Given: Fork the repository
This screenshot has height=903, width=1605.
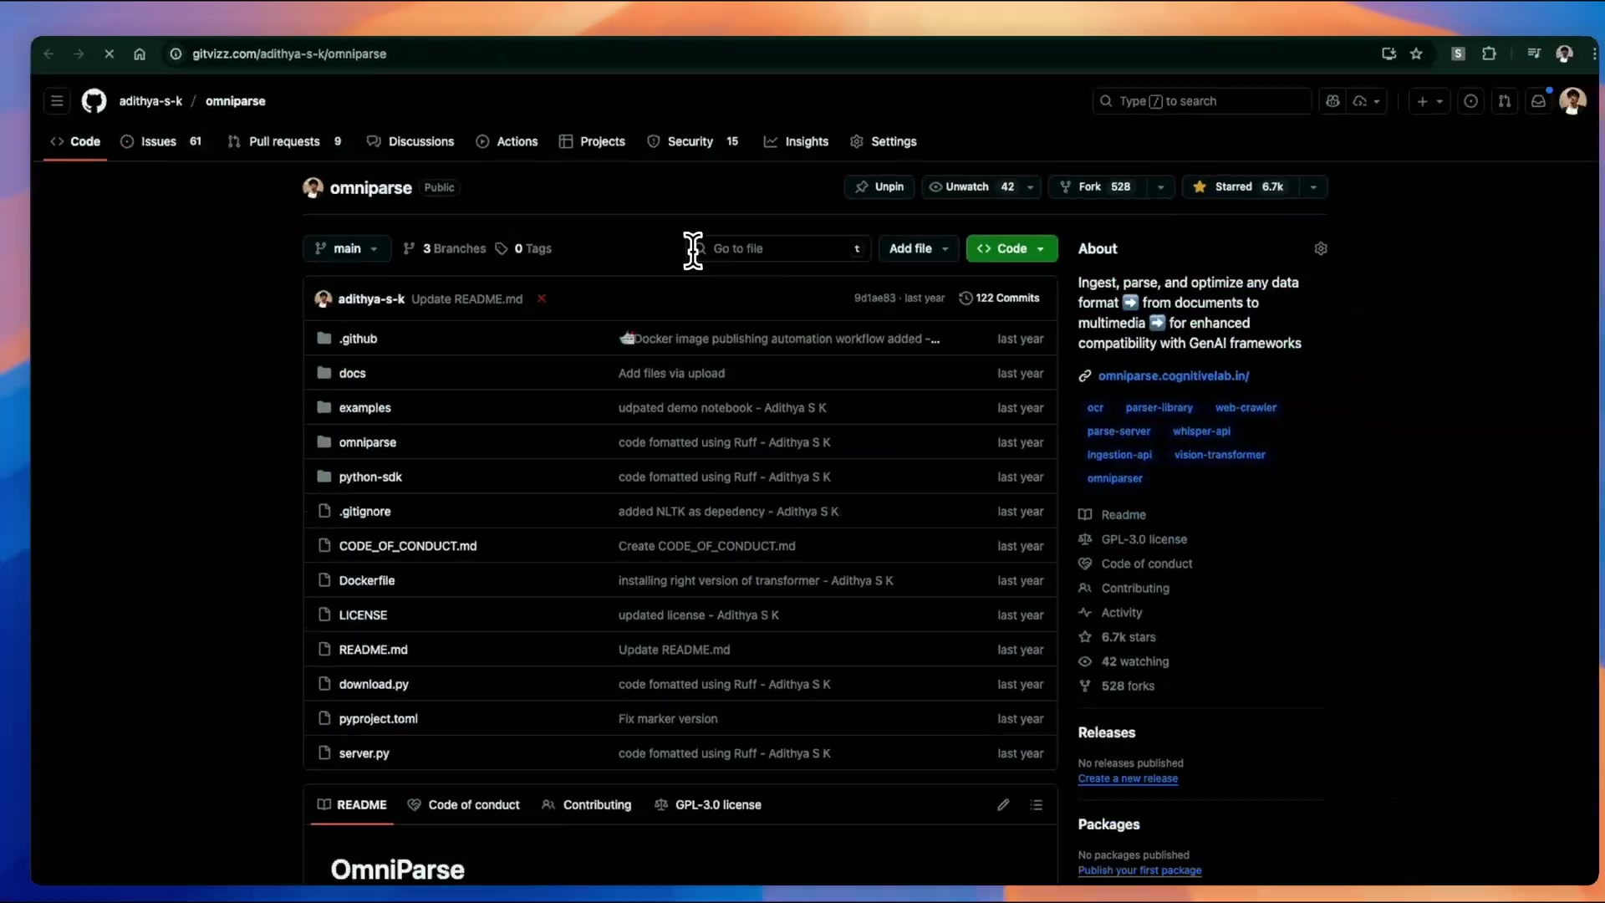Looking at the screenshot, I should [1098, 186].
